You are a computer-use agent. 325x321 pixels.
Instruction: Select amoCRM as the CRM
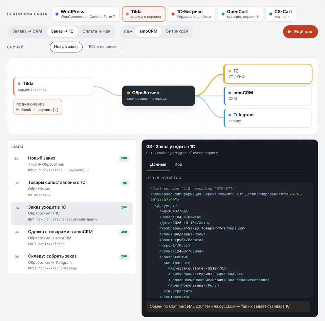[x=148, y=31]
